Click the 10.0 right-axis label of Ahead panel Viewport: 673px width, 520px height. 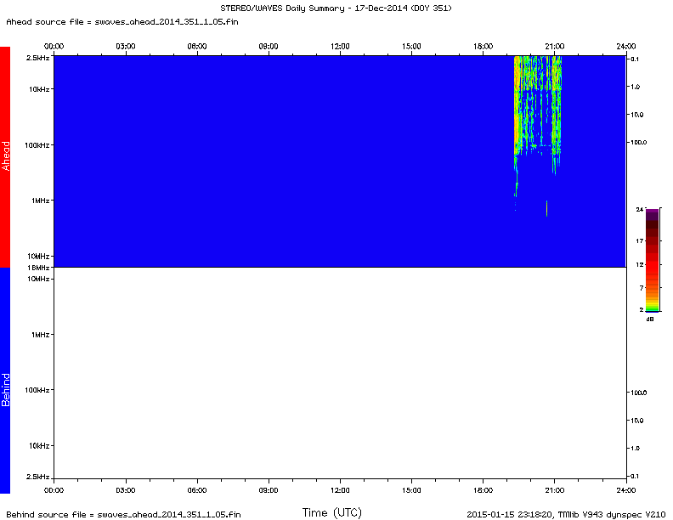click(636, 115)
